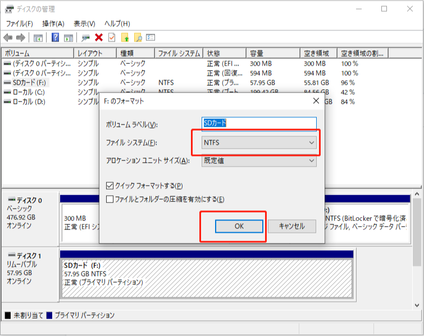Click the properties checkmark page icon

(112, 38)
